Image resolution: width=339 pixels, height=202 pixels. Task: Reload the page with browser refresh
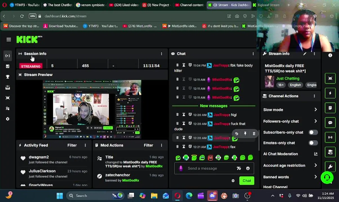tap(22, 16)
